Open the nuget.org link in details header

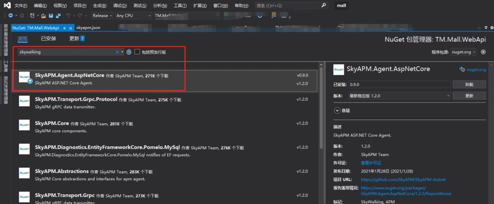click(476, 69)
